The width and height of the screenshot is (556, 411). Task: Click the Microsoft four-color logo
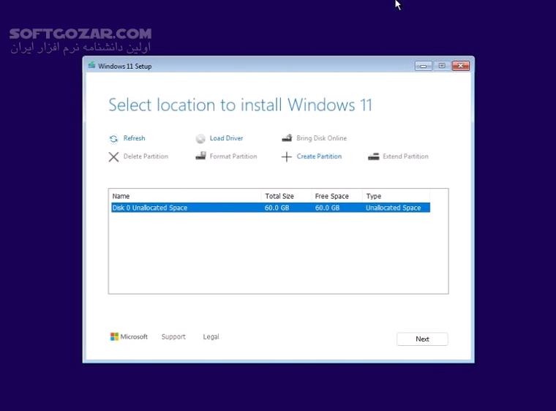click(x=114, y=336)
